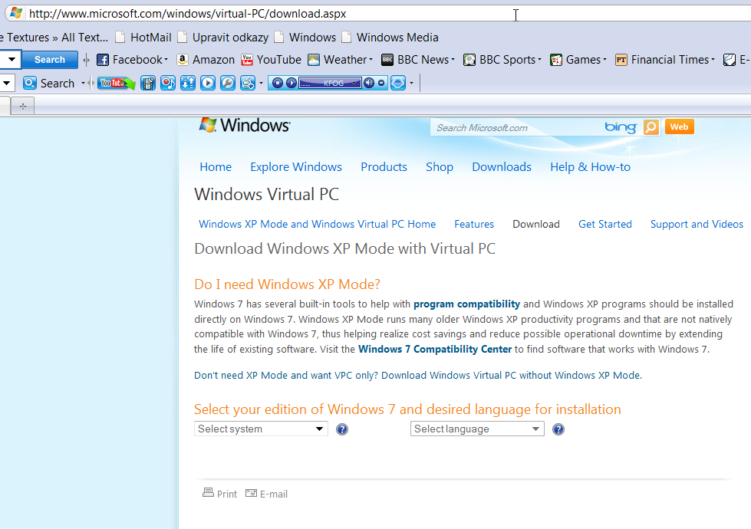
Task: Open the BBC News toolbar menu
Action: [x=417, y=60]
